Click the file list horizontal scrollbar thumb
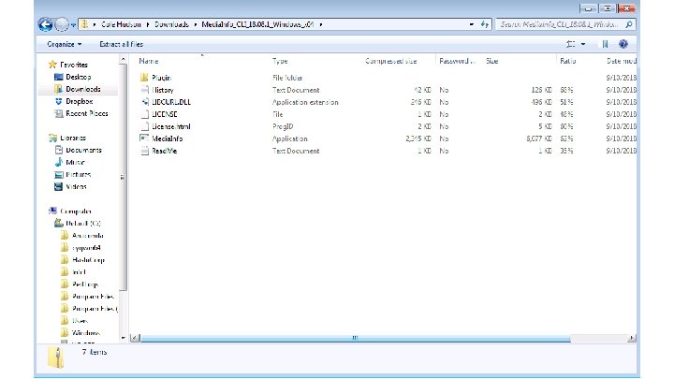 [x=355, y=338]
